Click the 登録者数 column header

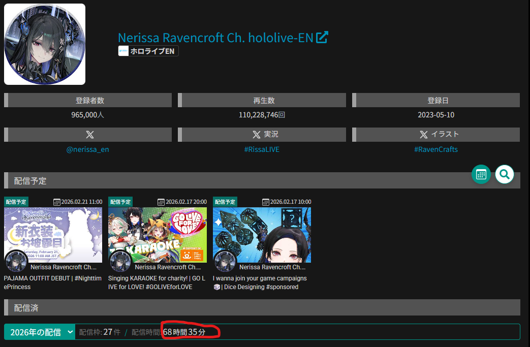88,101
